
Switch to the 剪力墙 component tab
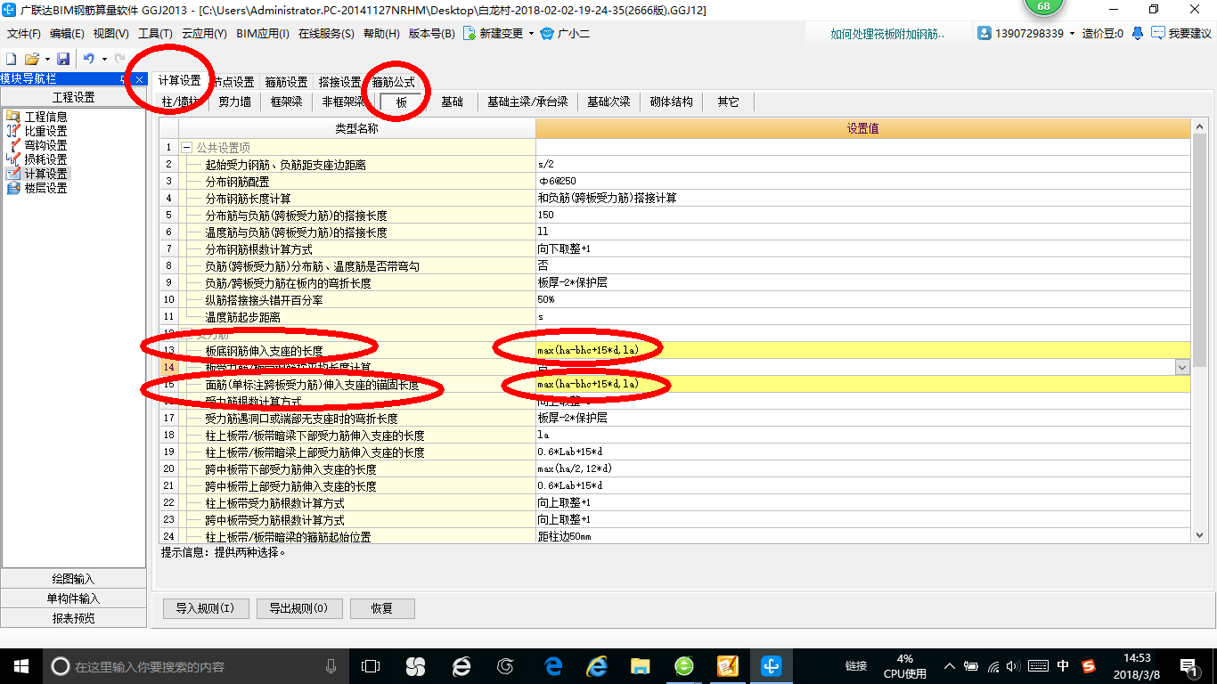click(x=234, y=102)
